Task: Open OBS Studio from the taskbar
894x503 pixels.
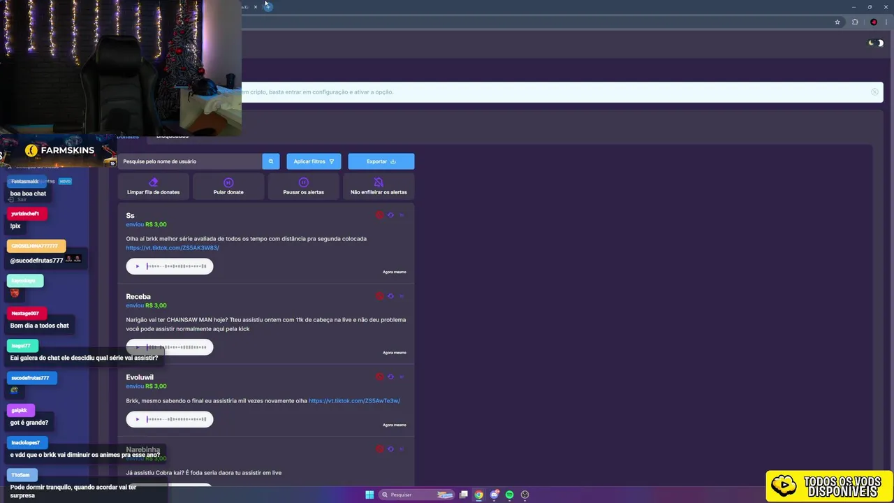Action: [525, 495]
